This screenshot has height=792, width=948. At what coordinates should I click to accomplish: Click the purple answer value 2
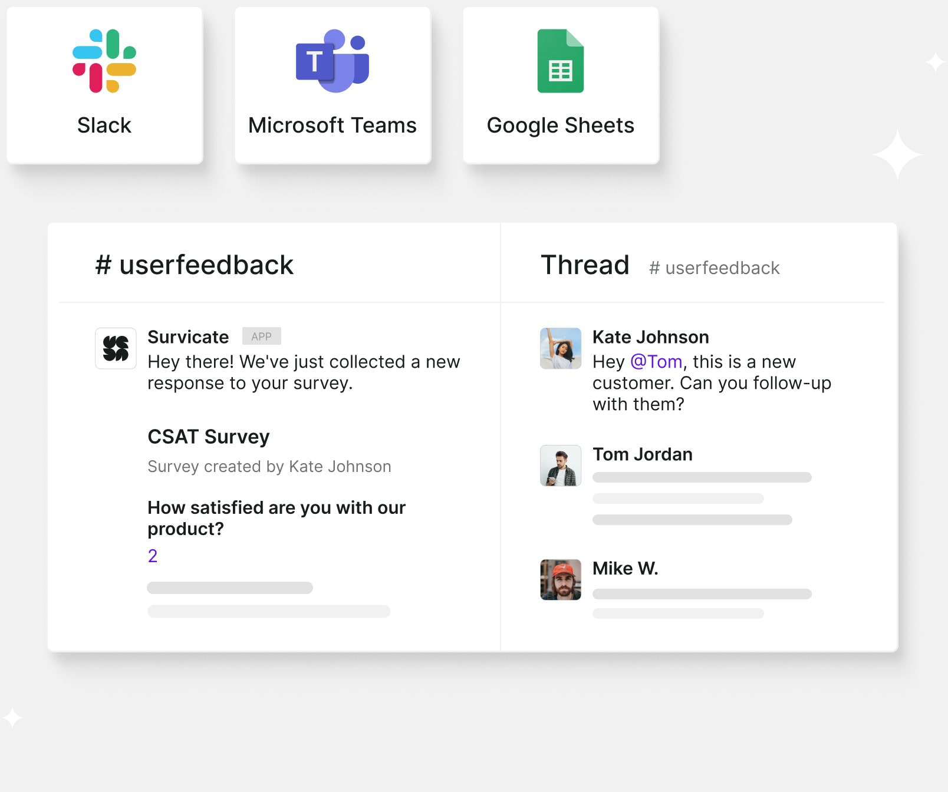click(153, 556)
